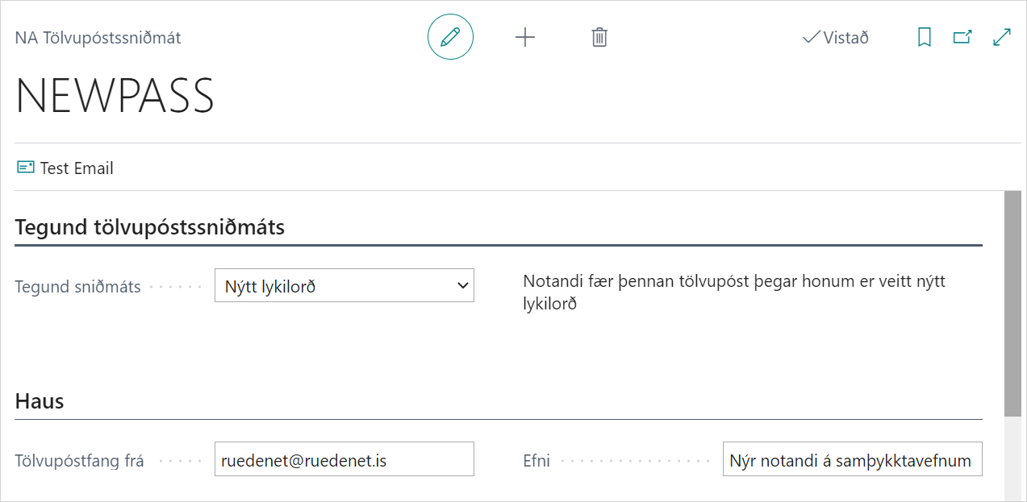1027x502 pixels.
Task: Click the Tegund sniðmáts field label
Action: click(77, 287)
